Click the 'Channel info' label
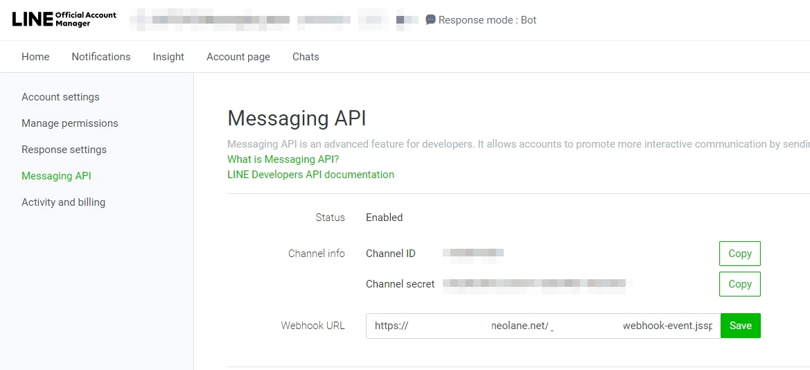 tap(317, 254)
